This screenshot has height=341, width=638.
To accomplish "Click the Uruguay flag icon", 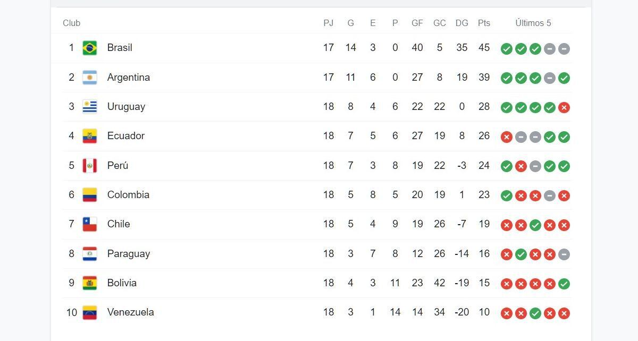I will [91, 106].
